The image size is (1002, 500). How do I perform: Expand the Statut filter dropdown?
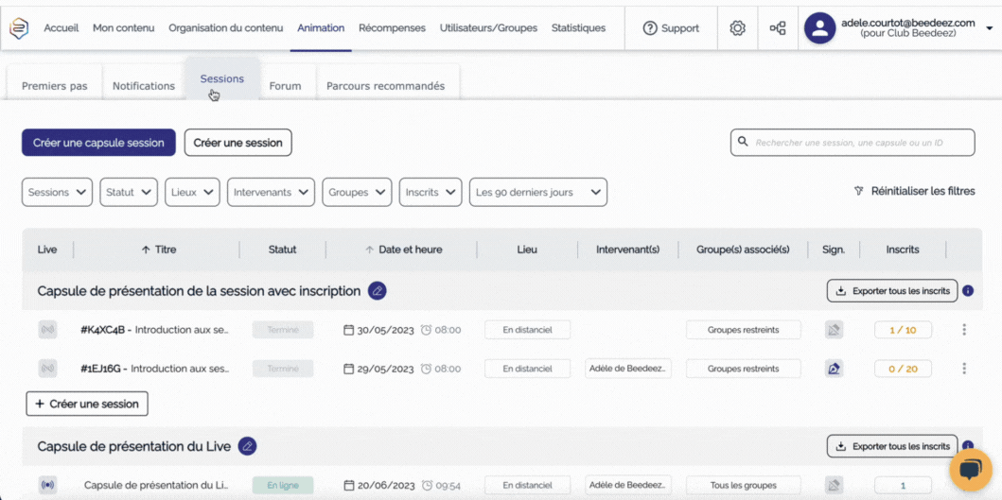click(x=129, y=192)
